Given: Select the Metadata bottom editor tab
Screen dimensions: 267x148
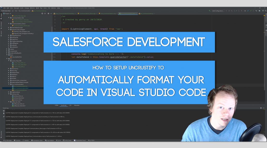Looking at the screenshot, I should 77,105.
